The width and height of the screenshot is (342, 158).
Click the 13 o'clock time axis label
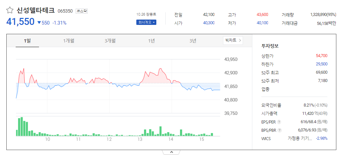coord(140,139)
